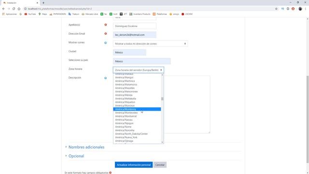The image size is (309, 174).
Task: Select América/North_Dakota/Center time zone
Action: point(137,134)
